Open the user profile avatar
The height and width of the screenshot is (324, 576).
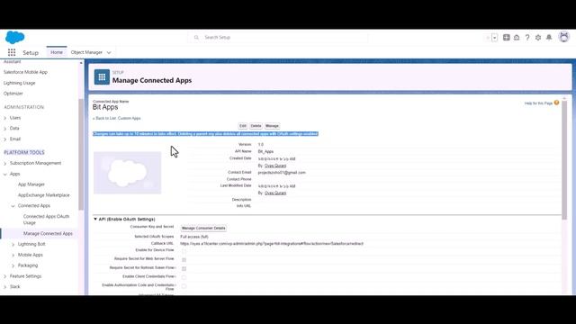[x=564, y=37]
